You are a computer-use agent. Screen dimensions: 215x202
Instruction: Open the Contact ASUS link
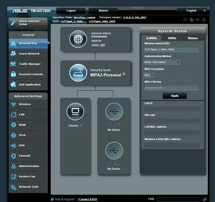coord(88,199)
